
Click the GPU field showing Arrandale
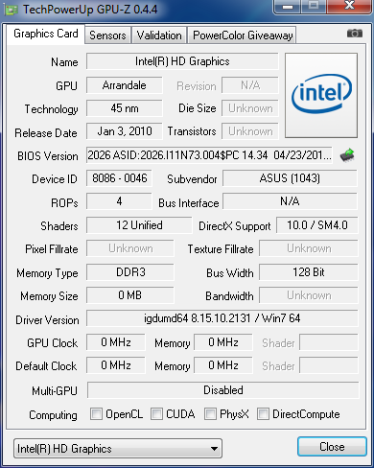(125, 85)
